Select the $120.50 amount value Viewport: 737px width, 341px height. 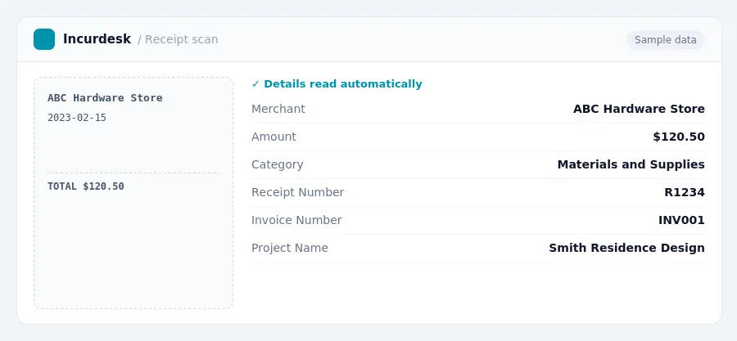pyautogui.click(x=679, y=137)
